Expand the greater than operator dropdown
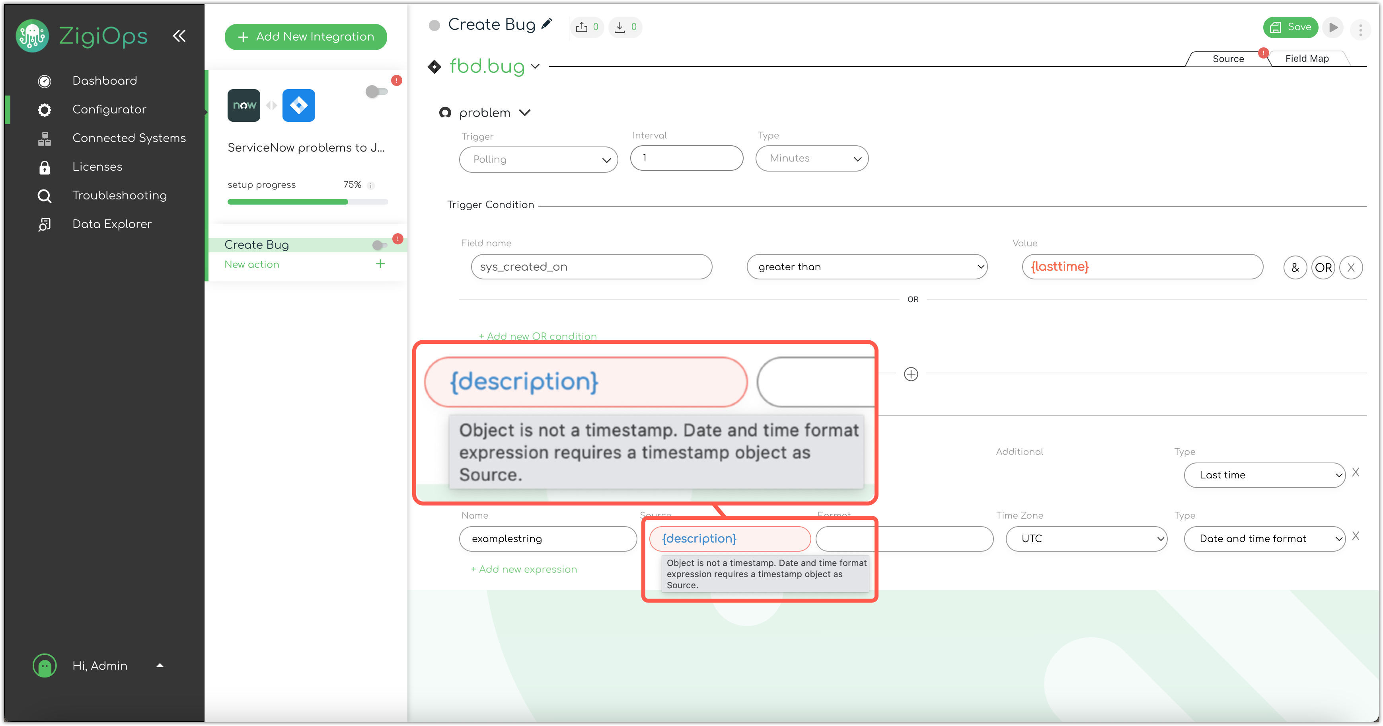This screenshot has height=726, width=1383. pos(867,267)
